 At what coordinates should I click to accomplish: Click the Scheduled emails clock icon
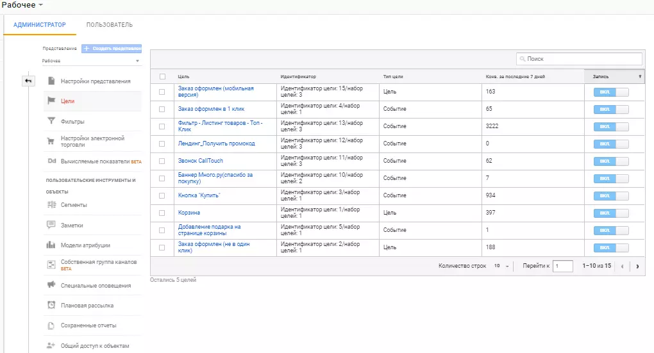(x=51, y=305)
